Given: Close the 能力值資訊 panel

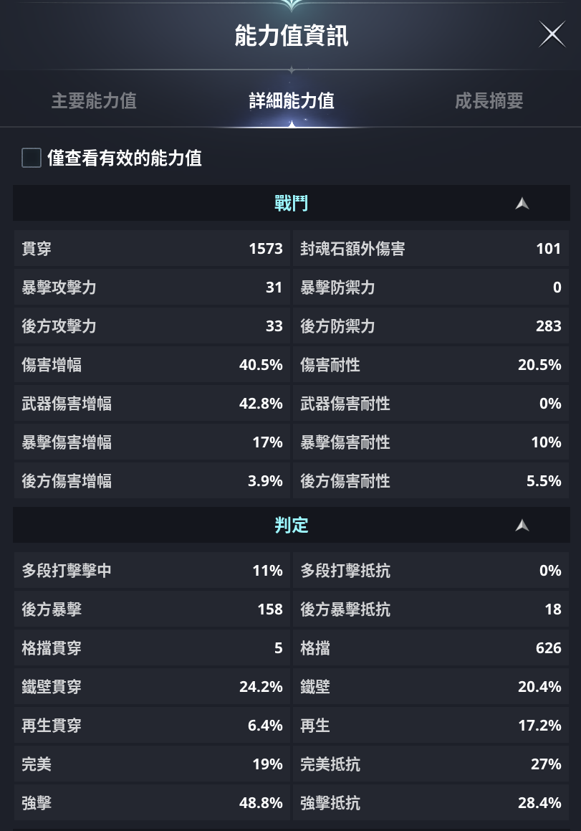Looking at the screenshot, I should pos(552,34).
